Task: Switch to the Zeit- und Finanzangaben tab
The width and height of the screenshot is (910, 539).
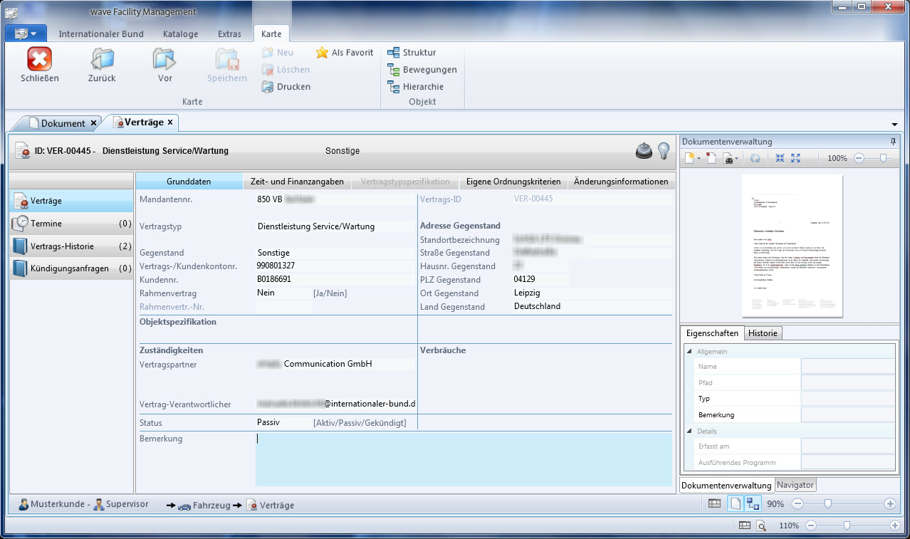Action: coord(297,182)
